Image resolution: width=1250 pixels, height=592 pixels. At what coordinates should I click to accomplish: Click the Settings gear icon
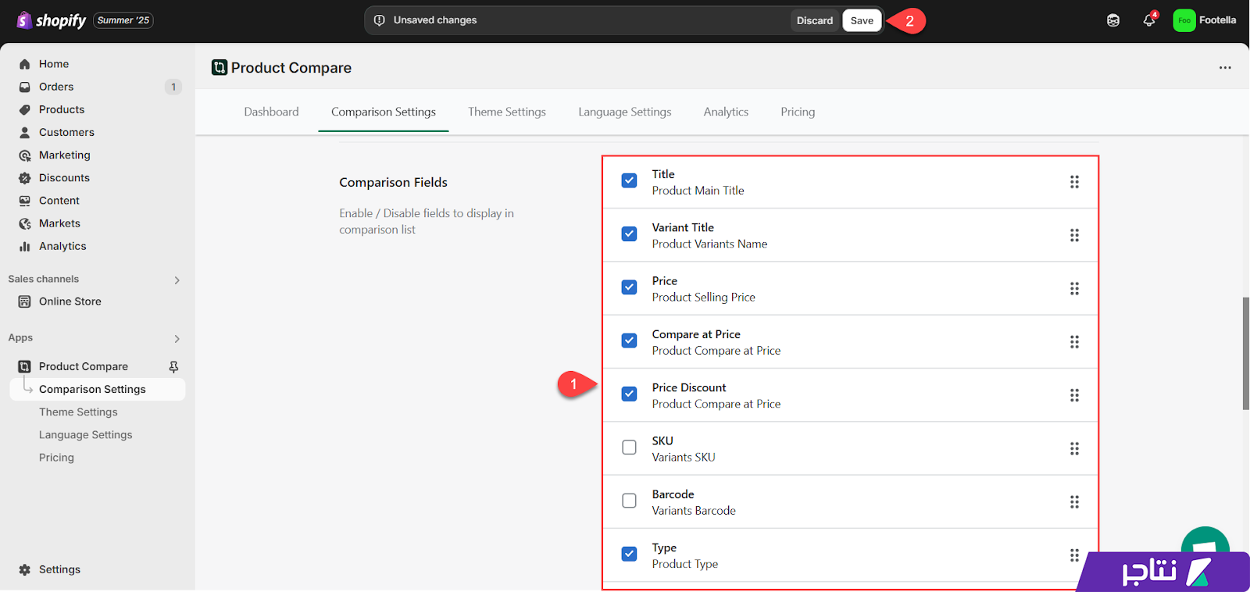coord(25,569)
